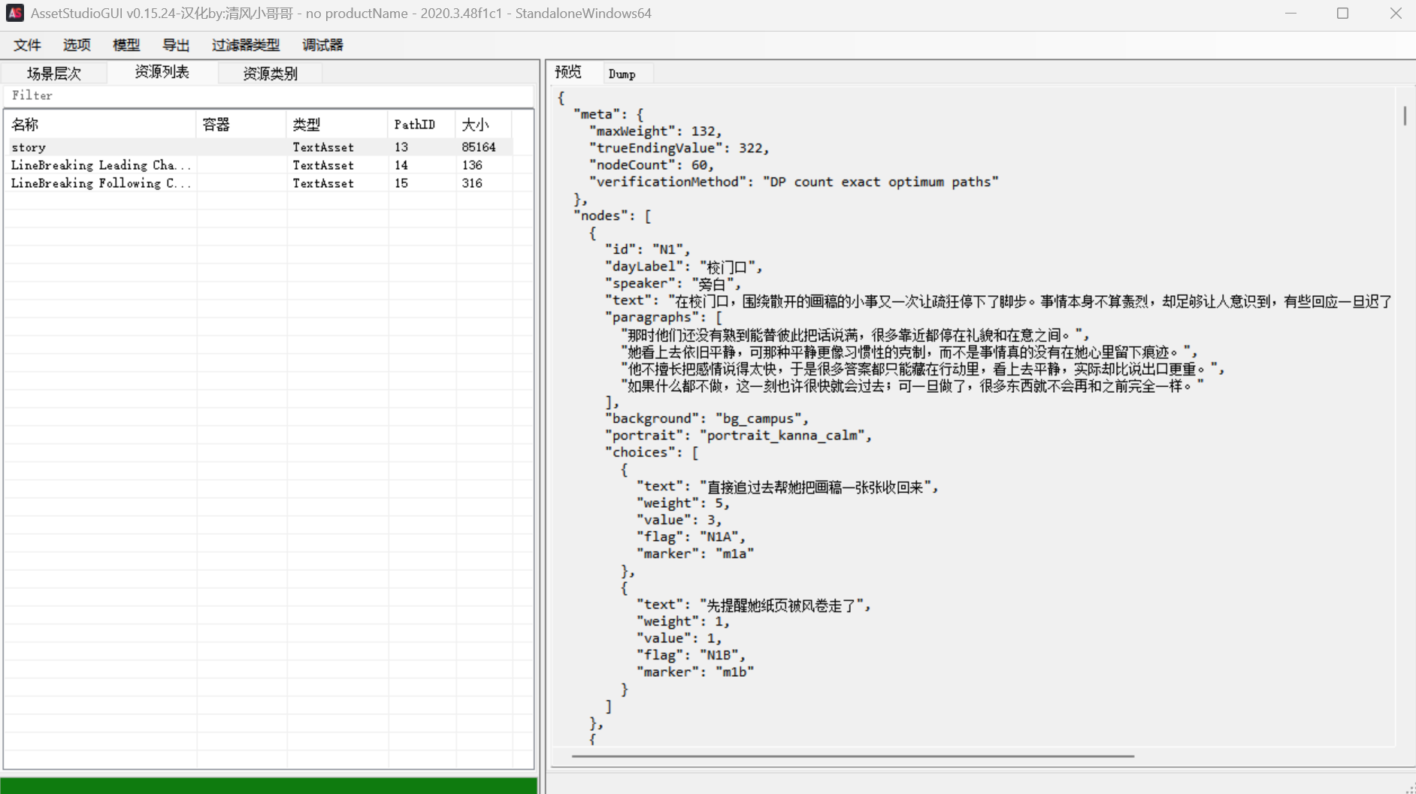The height and width of the screenshot is (794, 1416).
Task: Sort assets by PathID column header
Action: pos(422,124)
